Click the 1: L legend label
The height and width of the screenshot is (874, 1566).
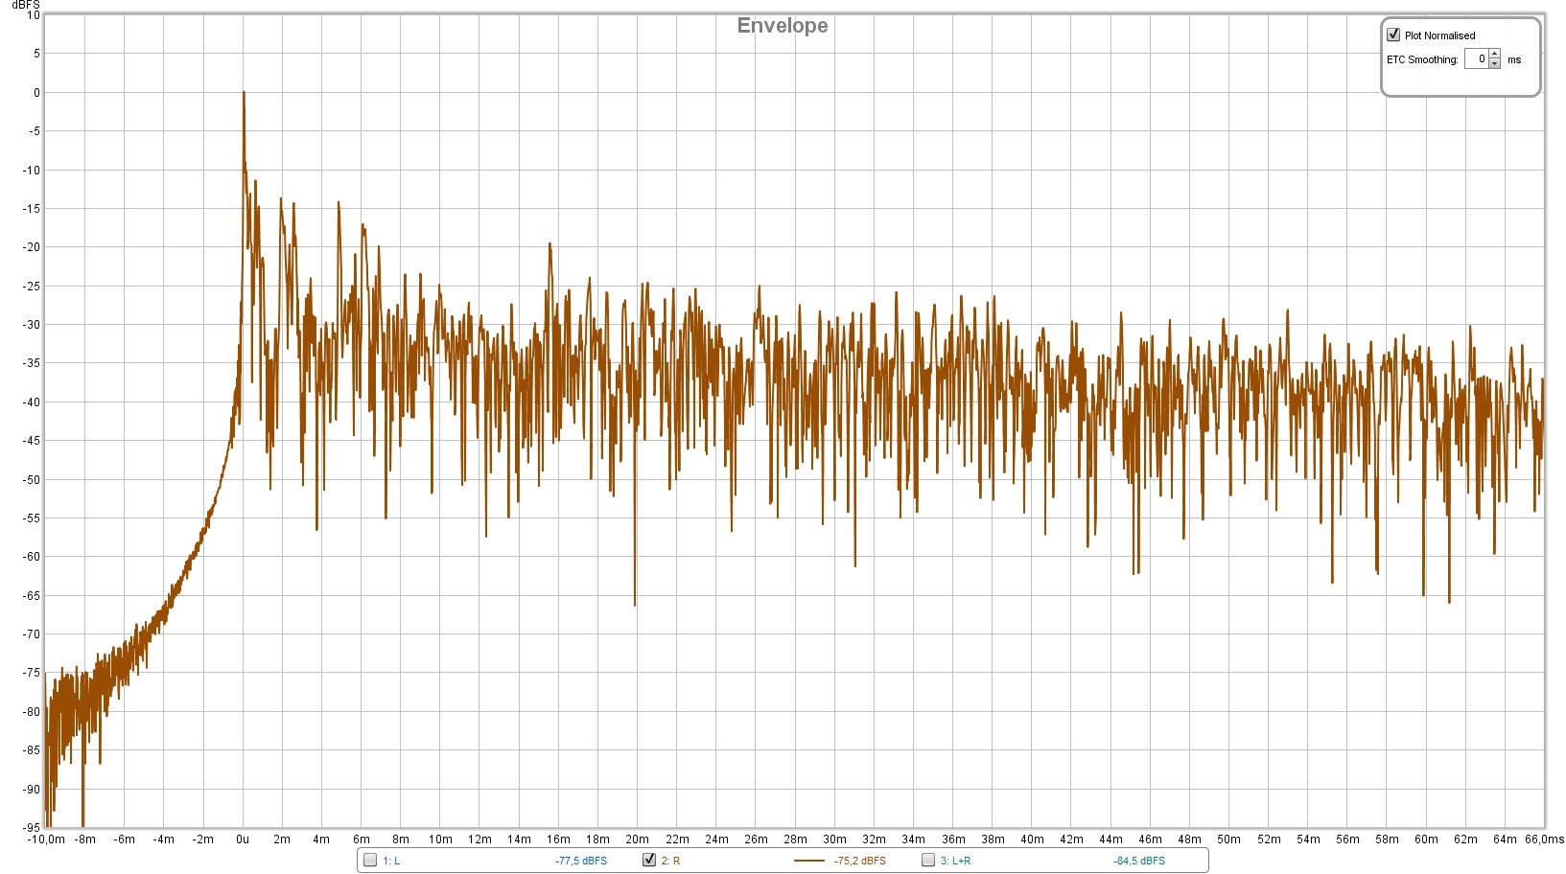391,861
